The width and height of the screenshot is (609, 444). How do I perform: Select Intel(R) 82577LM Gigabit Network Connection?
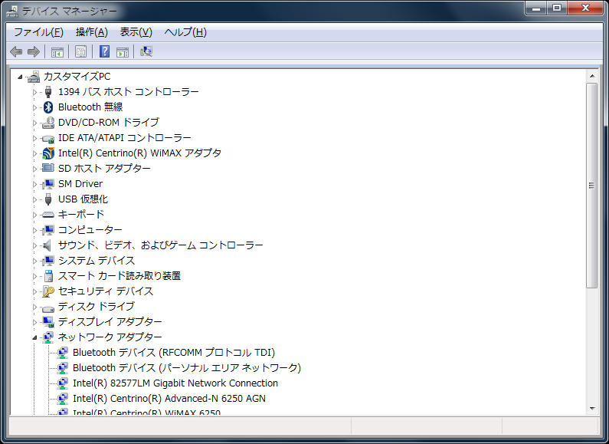(x=175, y=383)
